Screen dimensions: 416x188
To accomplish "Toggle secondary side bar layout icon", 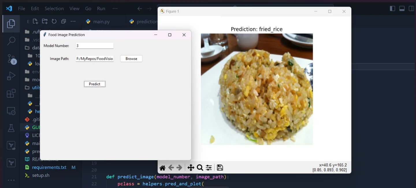I will (411, 9).
